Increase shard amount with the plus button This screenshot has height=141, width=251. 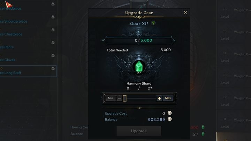coord(159,98)
